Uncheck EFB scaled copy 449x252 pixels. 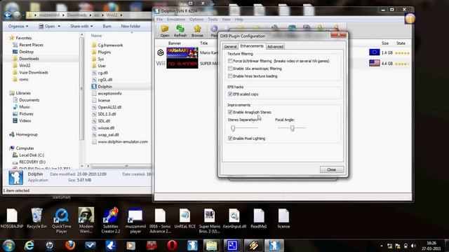[x=230, y=94]
